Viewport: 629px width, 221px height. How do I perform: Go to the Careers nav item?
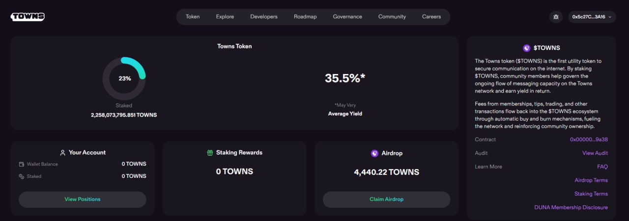click(x=431, y=17)
